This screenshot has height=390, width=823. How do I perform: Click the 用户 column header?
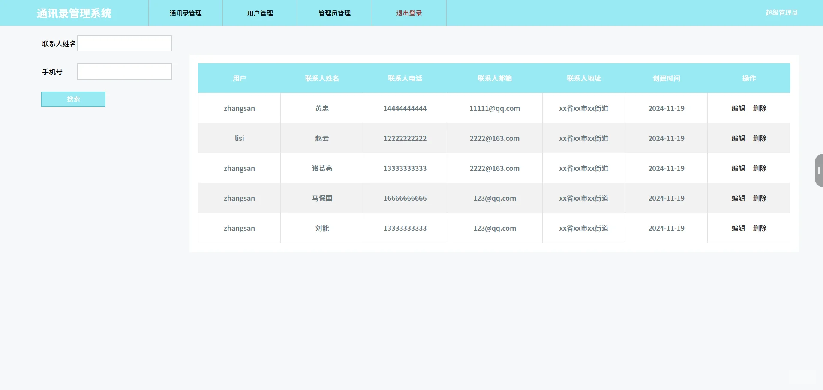coord(239,78)
